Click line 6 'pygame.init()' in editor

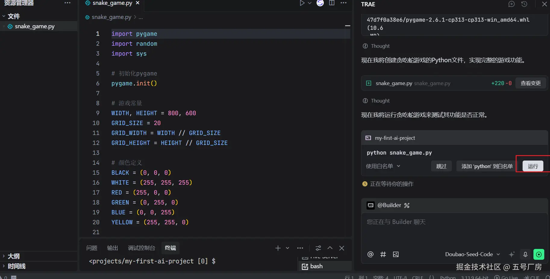click(134, 83)
